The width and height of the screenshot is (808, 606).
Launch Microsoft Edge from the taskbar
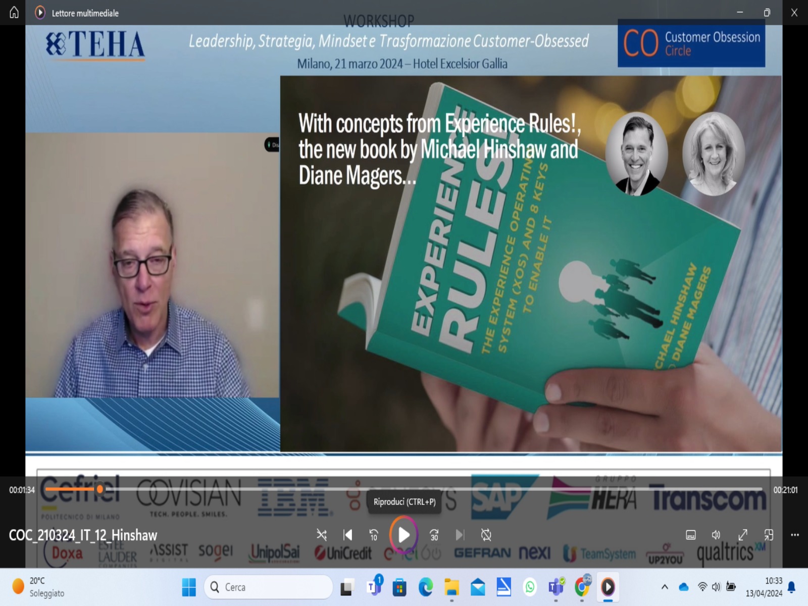click(x=426, y=587)
